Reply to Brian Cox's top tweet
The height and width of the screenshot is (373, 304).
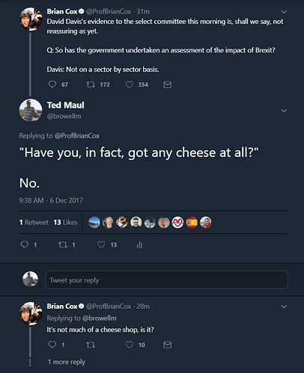coord(52,84)
